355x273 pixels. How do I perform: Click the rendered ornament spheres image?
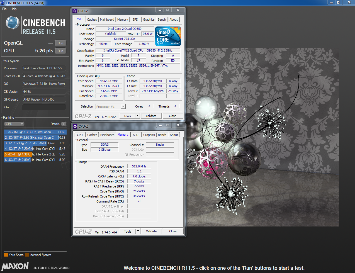point(263,137)
